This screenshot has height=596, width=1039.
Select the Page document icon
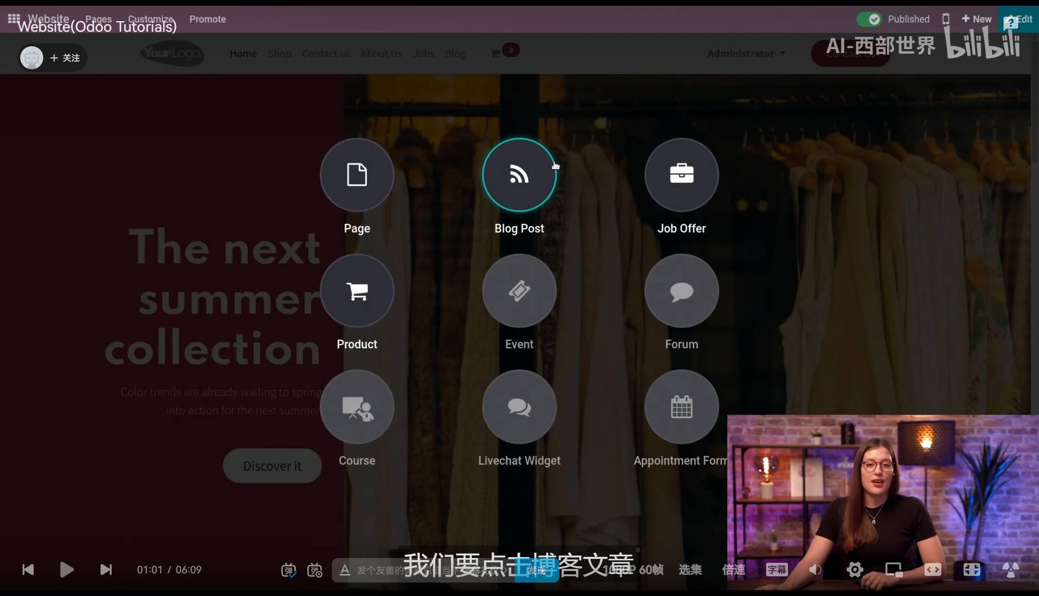pyautogui.click(x=357, y=175)
